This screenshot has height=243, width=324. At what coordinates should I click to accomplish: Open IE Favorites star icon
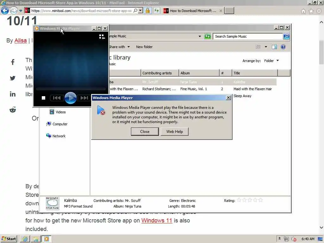(x=311, y=11)
